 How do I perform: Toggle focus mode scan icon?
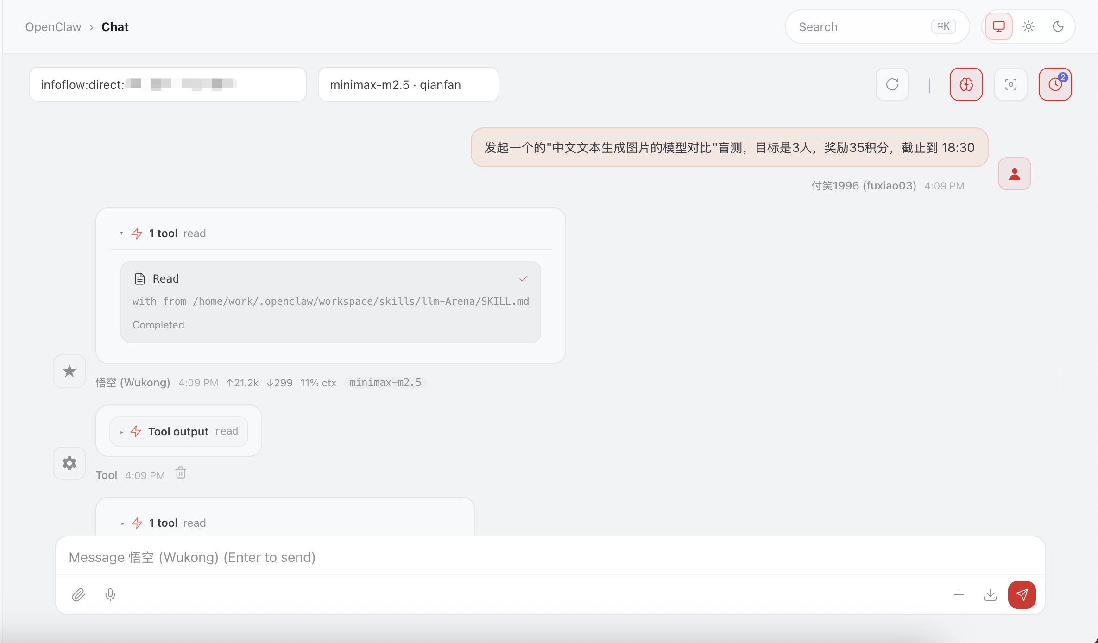1010,84
